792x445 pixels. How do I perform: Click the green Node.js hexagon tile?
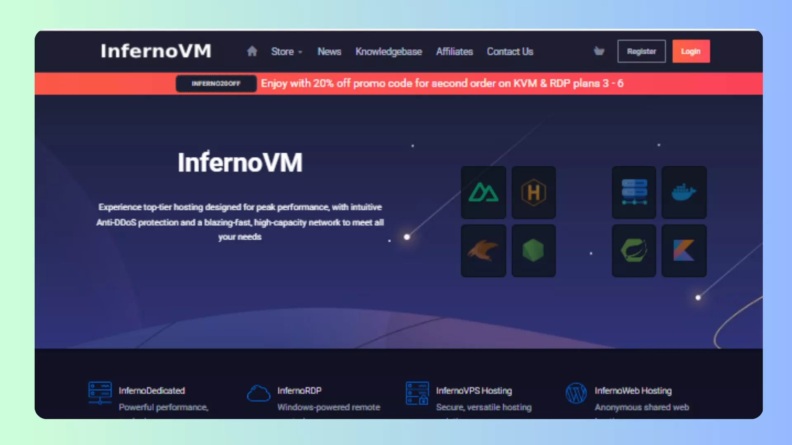[x=533, y=251]
